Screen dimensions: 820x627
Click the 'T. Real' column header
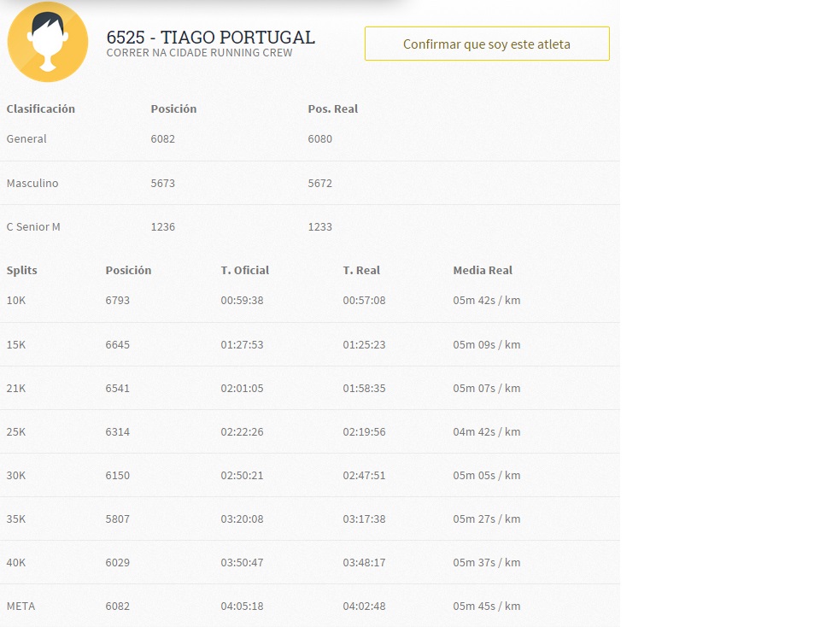[x=361, y=270]
